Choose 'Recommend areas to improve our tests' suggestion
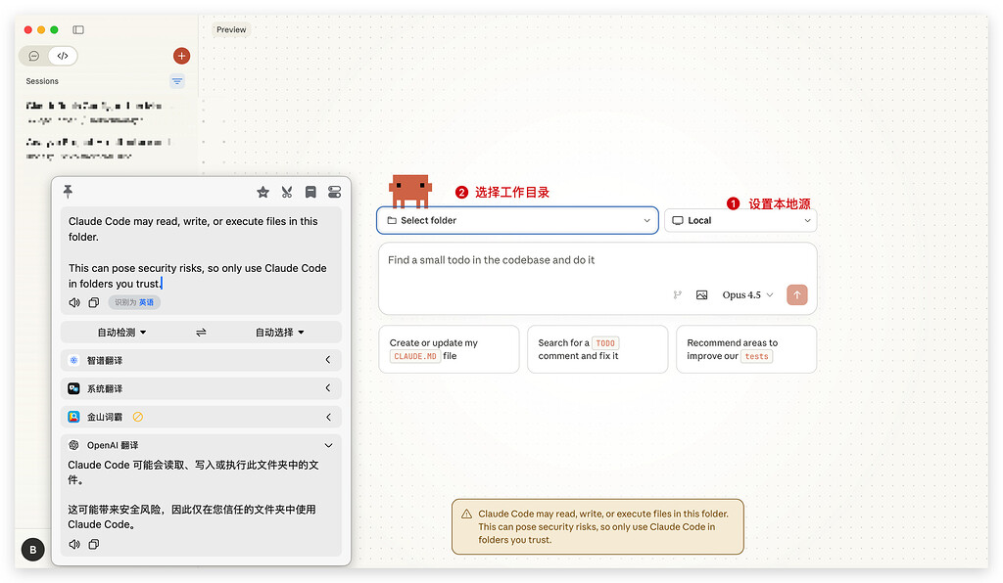The height and width of the screenshot is (583, 1003). pyautogui.click(x=746, y=349)
